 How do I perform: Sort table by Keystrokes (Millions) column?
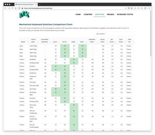pos(45,41)
